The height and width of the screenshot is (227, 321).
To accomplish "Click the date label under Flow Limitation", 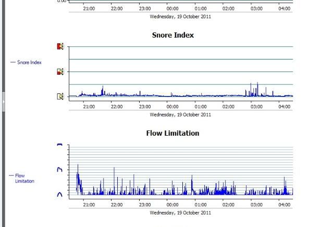I will pos(180,212).
